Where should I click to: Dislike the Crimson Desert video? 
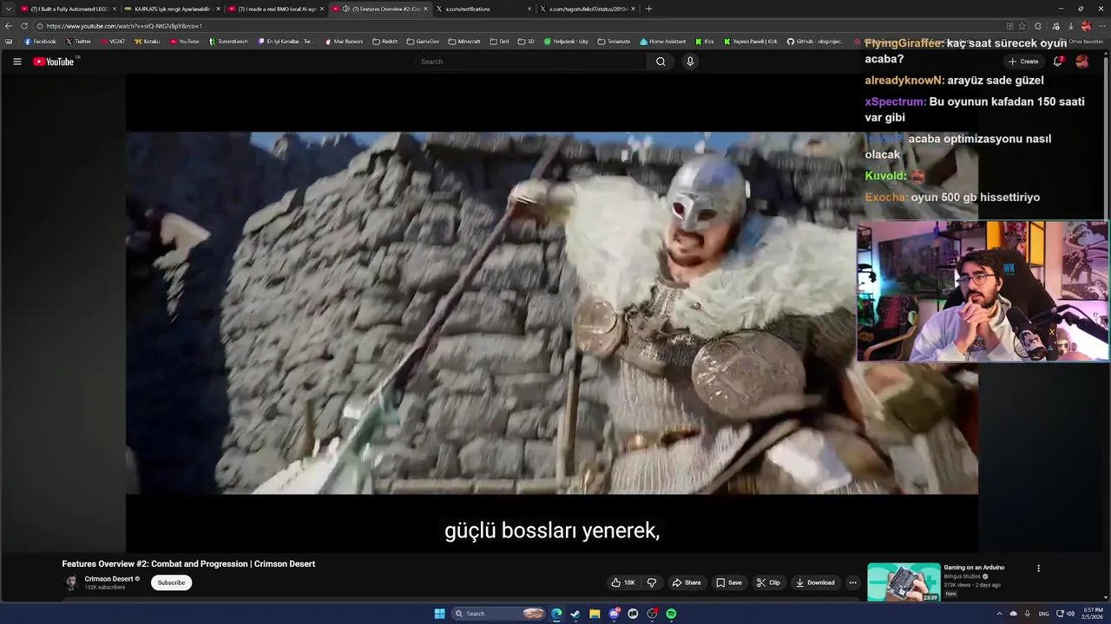tap(652, 582)
